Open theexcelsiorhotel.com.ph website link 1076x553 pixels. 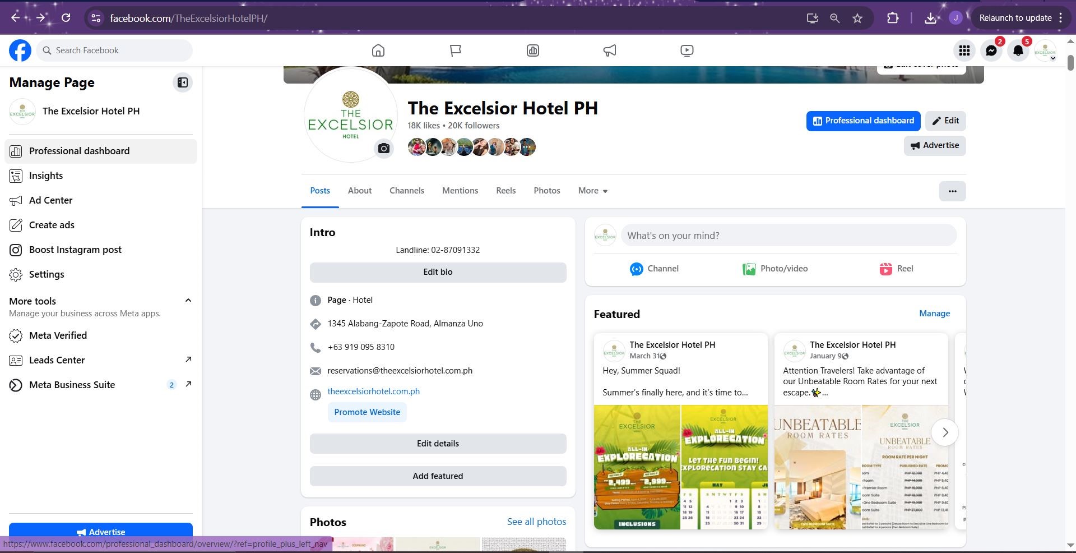coord(373,391)
